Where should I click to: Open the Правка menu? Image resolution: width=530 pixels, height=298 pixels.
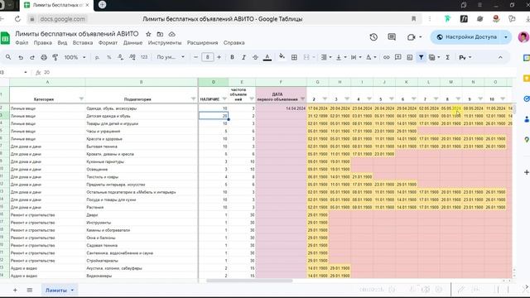43,43
